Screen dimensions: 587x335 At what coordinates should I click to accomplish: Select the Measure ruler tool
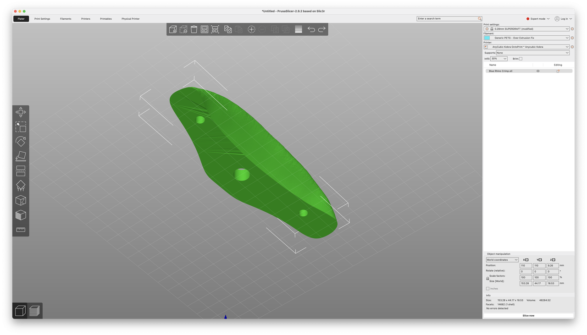pos(21,230)
